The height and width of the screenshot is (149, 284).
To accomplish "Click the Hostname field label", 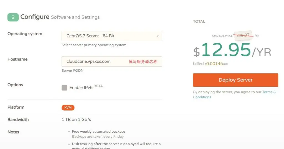I will tap(17, 59).
